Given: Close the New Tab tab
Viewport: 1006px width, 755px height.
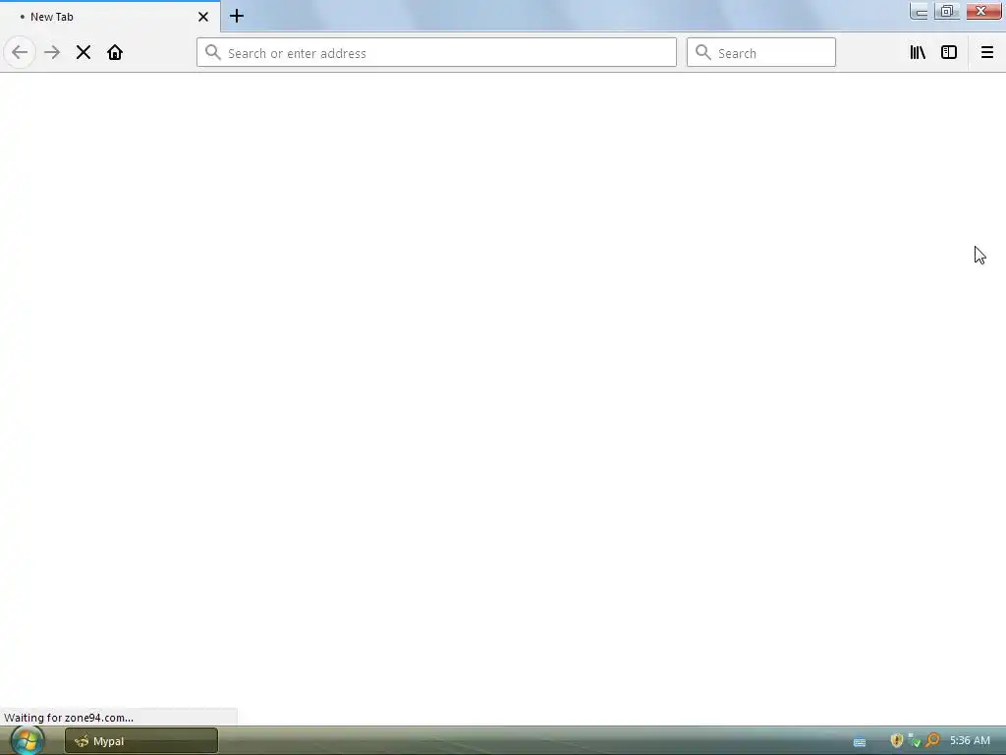Looking at the screenshot, I should (x=203, y=17).
